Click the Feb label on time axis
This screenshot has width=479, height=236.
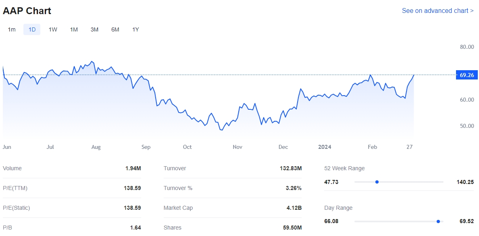click(372, 147)
